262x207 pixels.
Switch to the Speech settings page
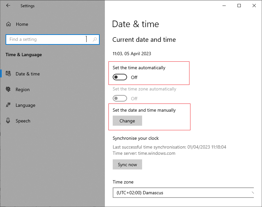[x=23, y=121]
